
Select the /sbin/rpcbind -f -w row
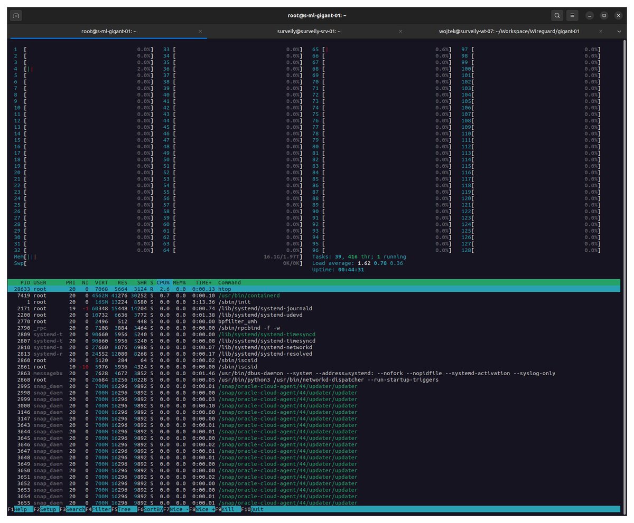[x=314, y=328]
